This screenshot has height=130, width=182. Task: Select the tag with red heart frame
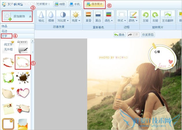click(x=23, y=109)
